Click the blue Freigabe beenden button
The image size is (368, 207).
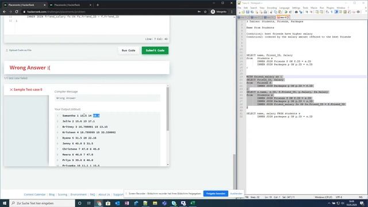pyautogui.click(x=216, y=194)
